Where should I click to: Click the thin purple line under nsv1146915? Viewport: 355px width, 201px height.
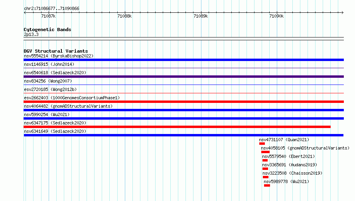pos(183,68)
